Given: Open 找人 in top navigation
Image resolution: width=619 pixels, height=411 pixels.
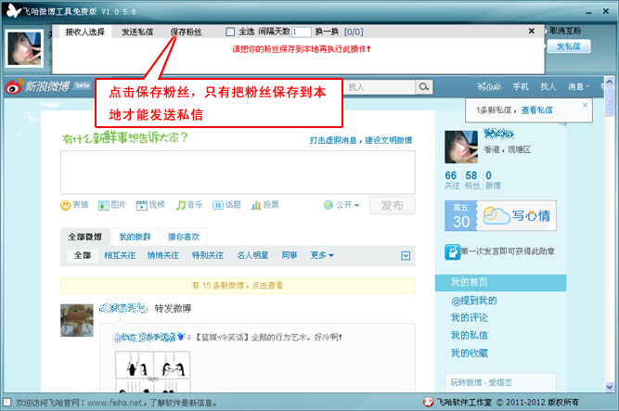Looking at the screenshot, I should coord(548,86).
